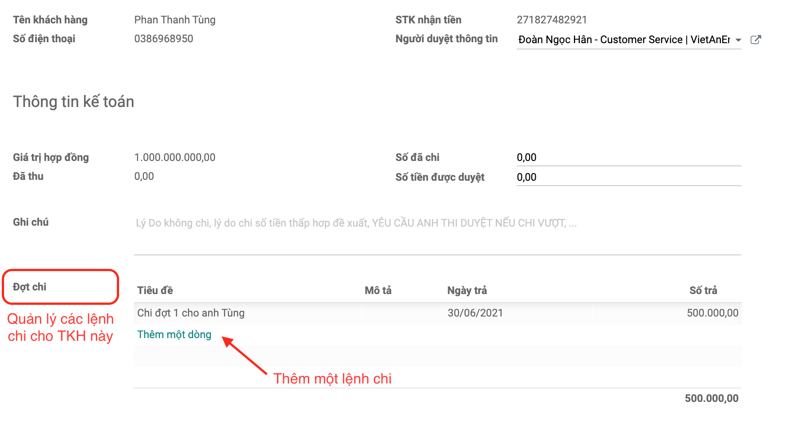
Task: Open the Chi đợt 1 cho anh Tùng row
Action: tap(191, 313)
